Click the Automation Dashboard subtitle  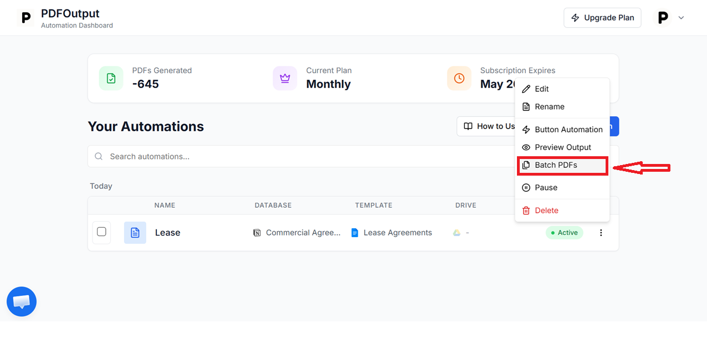pos(77,25)
